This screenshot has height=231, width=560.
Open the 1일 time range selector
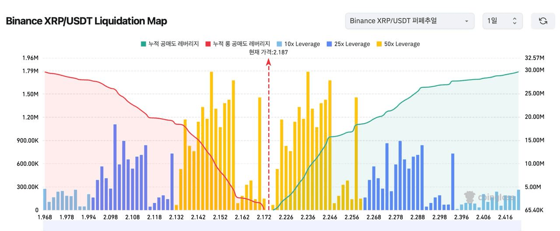[502, 21]
